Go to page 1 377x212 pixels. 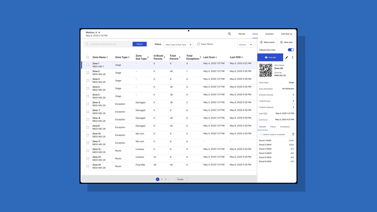(x=157, y=179)
